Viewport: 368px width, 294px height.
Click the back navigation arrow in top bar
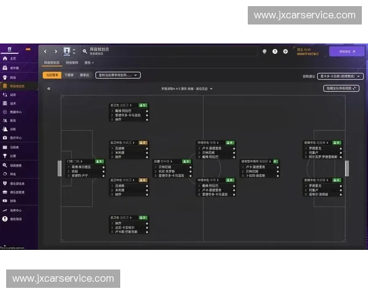(x=47, y=51)
